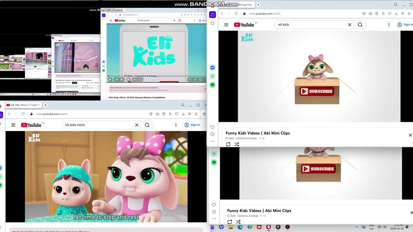Viewport: 413px width, 232px height.
Task: Play the video in eli kids parnets window
Action: click(110, 80)
